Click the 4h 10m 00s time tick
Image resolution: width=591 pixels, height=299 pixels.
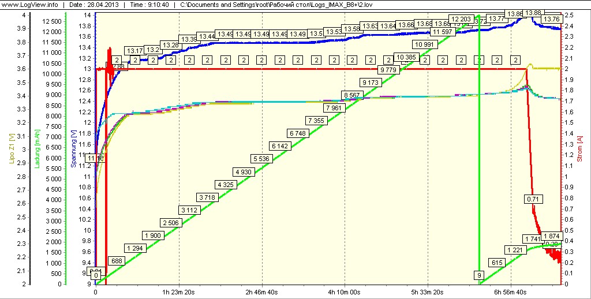click(x=345, y=292)
